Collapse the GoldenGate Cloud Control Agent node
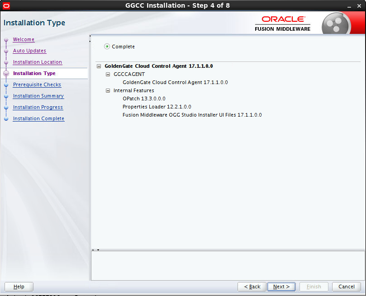Viewport: 366px width, 296px height. pyautogui.click(x=99, y=66)
